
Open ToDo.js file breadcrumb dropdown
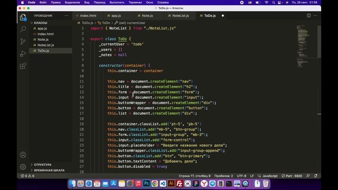pyautogui.click(x=85, y=23)
